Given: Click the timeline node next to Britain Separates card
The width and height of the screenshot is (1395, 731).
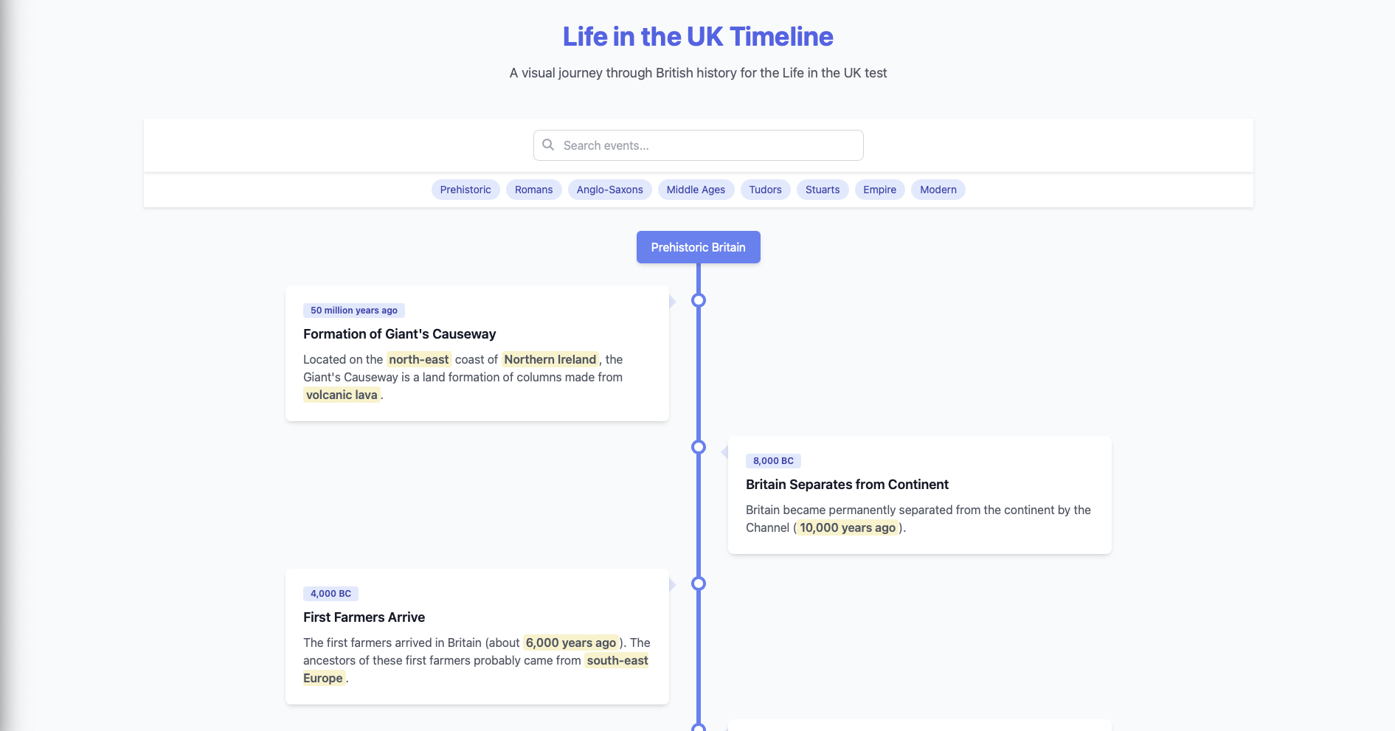Looking at the screenshot, I should click(x=699, y=448).
